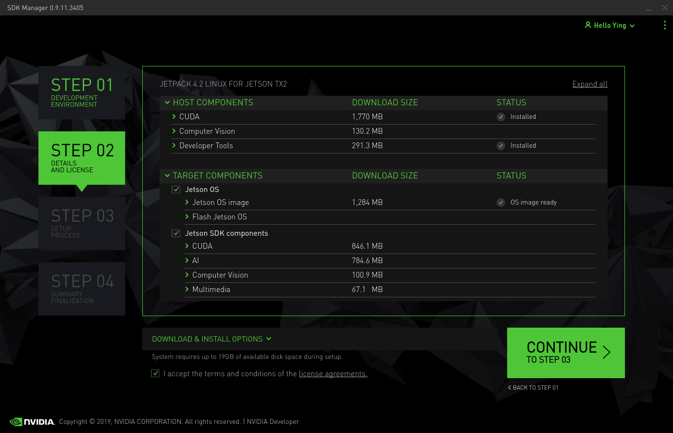This screenshot has width=673, height=433.
Task: Click Back to Step 01 link
Action: (x=533, y=388)
